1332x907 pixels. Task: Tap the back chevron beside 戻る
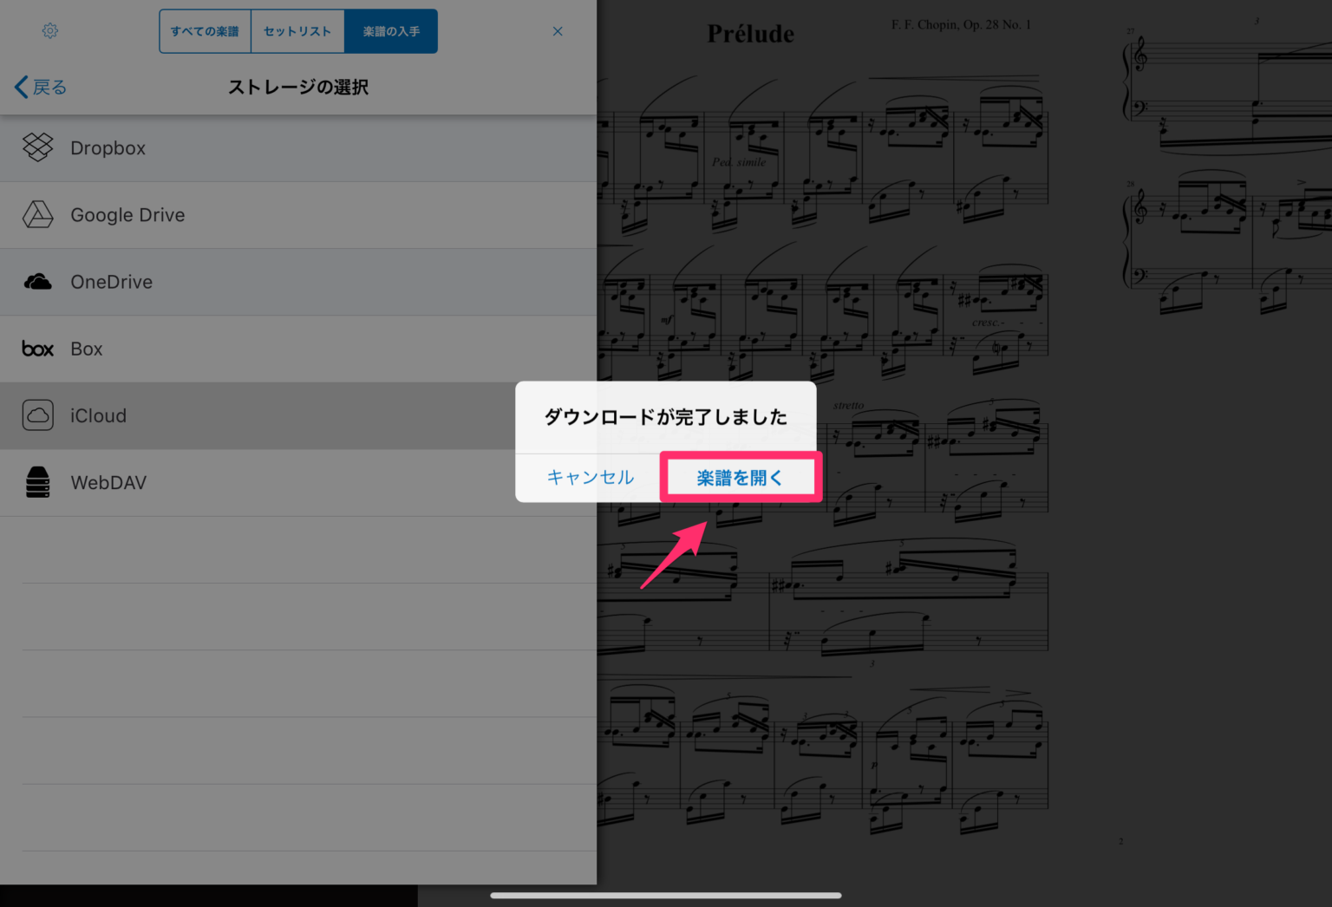tap(19, 87)
